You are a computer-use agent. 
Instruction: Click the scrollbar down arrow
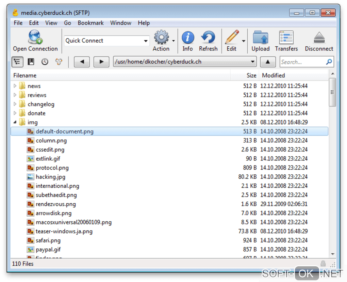click(332, 254)
